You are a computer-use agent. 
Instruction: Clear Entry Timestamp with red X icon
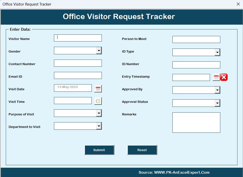click(224, 77)
